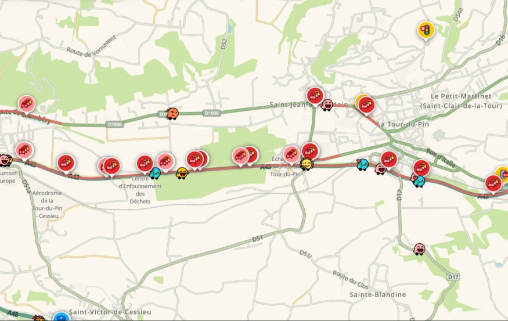This screenshot has height=321, width=508.
Task: Select the yellow sunny Wazer at Tour-du-Pin exit
Action: tap(306, 164)
